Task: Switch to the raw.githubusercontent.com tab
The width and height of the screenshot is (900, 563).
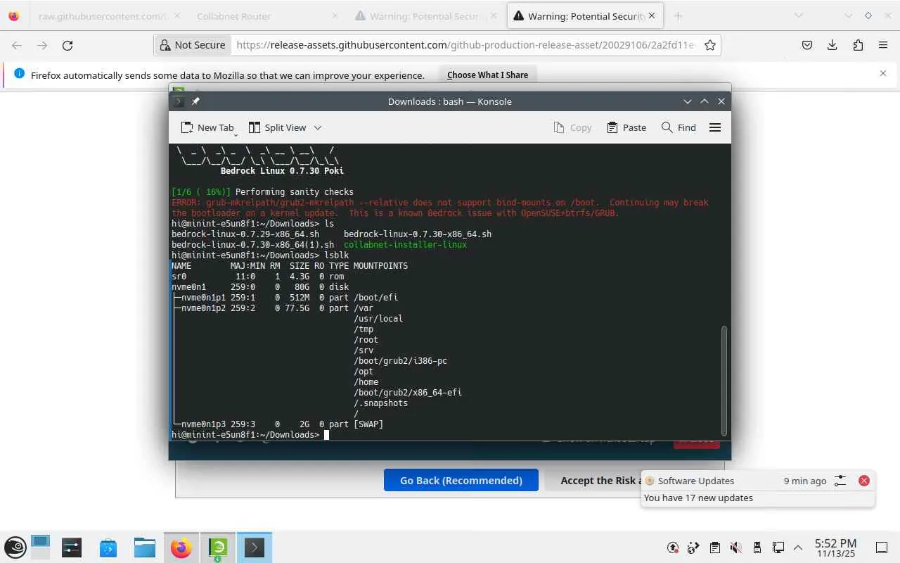Action: click(102, 15)
